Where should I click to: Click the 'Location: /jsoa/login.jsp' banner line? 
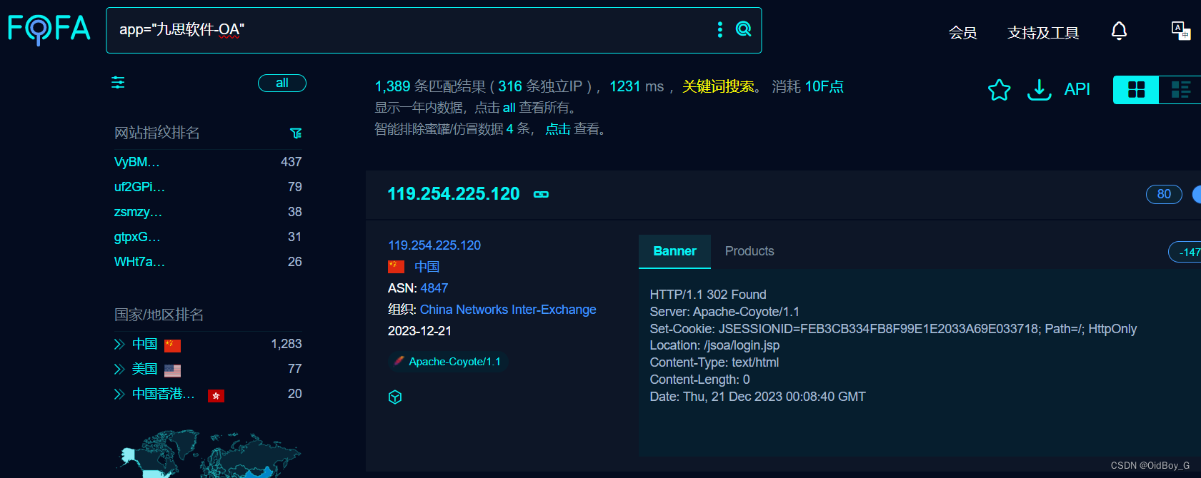point(714,345)
